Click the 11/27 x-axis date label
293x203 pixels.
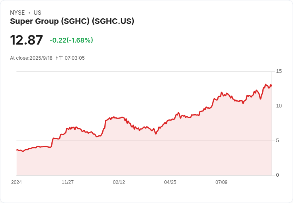tap(68, 182)
